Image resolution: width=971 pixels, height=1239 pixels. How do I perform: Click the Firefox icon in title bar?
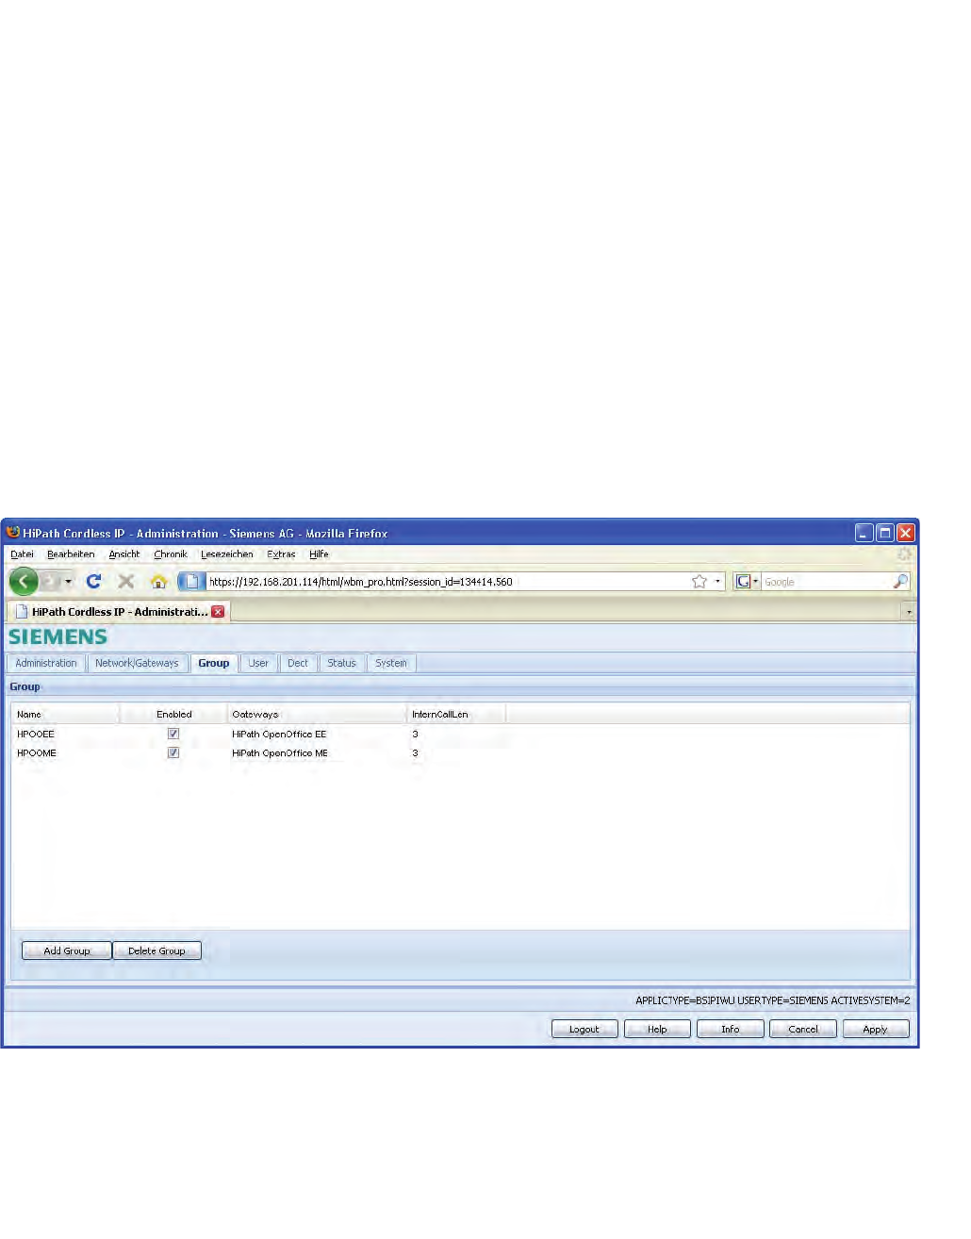13,532
